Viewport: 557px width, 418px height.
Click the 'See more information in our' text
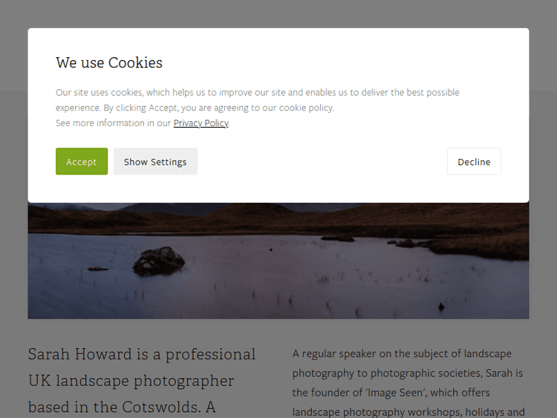(113, 123)
